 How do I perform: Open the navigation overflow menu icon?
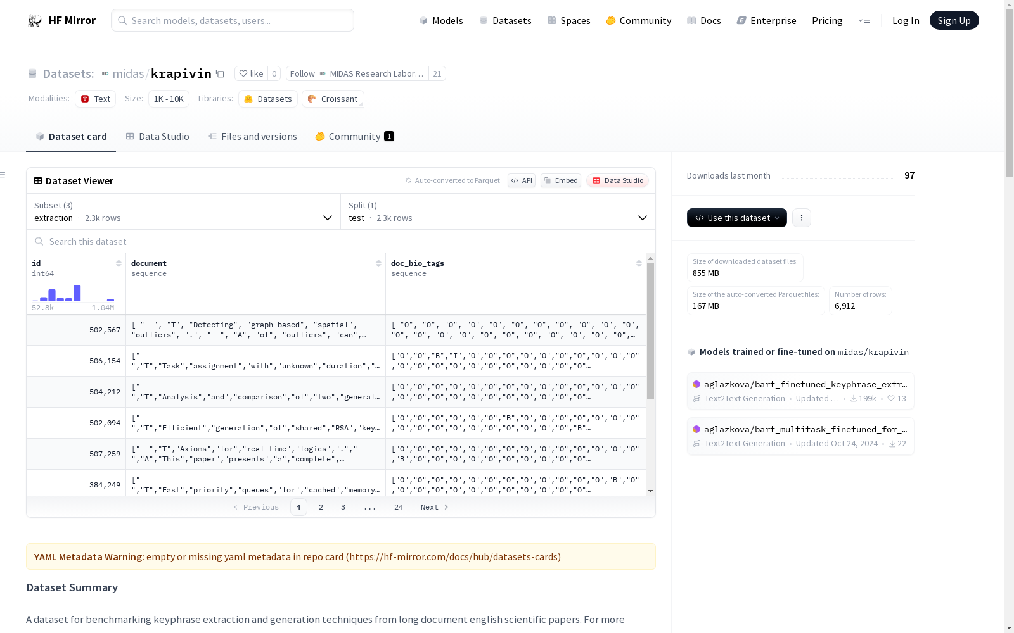tap(864, 20)
